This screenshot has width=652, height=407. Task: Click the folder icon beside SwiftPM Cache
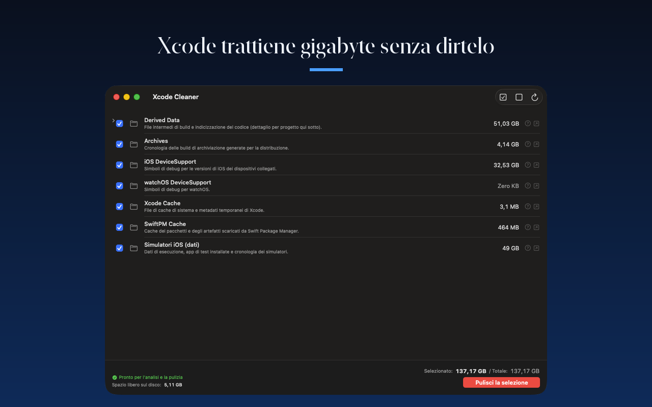tap(134, 227)
